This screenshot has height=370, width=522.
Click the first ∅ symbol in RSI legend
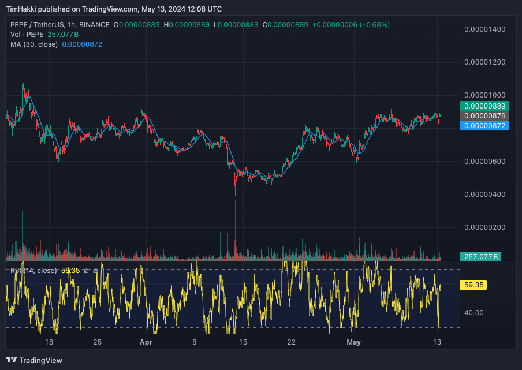click(86, 271)
